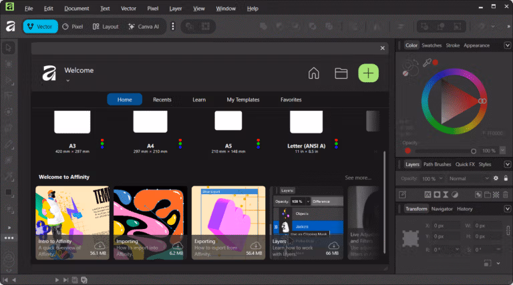Toggle Letter (ANSI A) color mode indicator
This screenshot has height=285, width=513.
[x=337, y=144]
